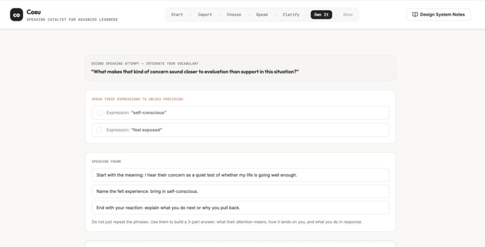This screenshot has width=485, height=247.
Task: Go to the Clarify step
Action: [291, 14]
